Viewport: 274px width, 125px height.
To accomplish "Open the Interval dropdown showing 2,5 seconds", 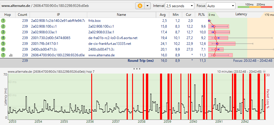I will coord(180,6).
